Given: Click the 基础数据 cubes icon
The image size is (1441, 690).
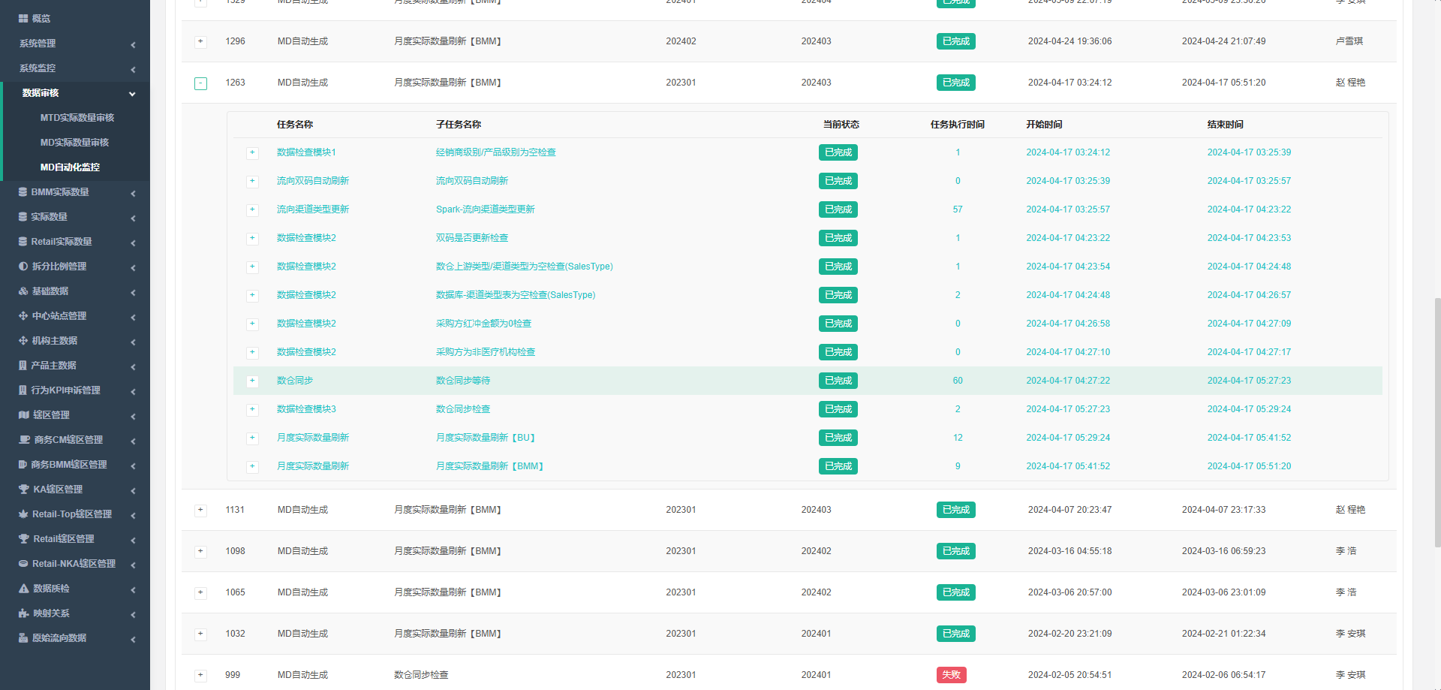Looking at the screenshot, I should tap(23, 291).
